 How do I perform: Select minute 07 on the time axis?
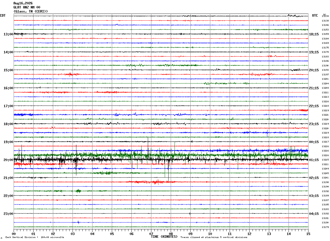point(151,234)
